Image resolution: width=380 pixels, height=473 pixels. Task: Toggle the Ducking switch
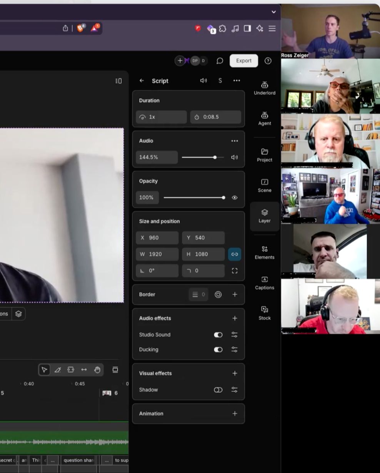[x=218, y=349]
